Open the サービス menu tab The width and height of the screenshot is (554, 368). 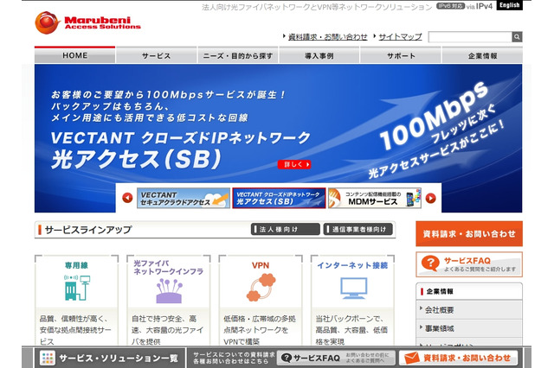(156, 55)
